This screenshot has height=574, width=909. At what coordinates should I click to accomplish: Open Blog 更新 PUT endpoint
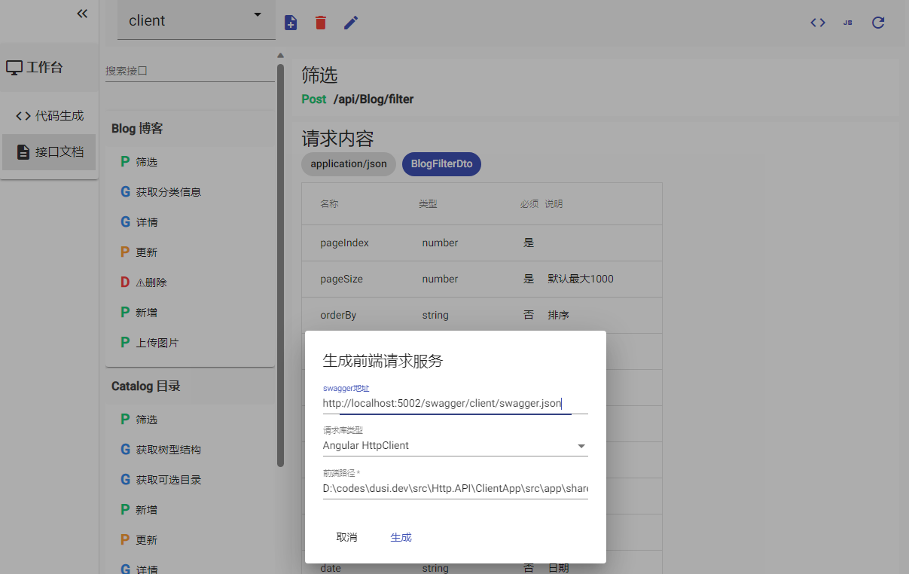tap(190, 252)
